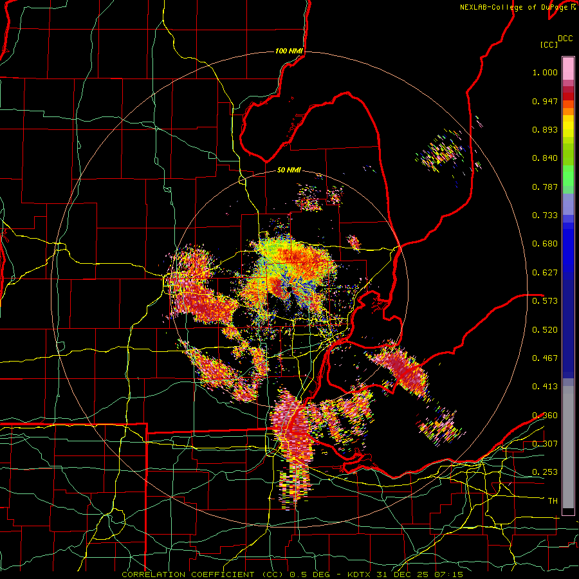Click the KDTX station identifier
579x579 pixels.
click(360, 574)
